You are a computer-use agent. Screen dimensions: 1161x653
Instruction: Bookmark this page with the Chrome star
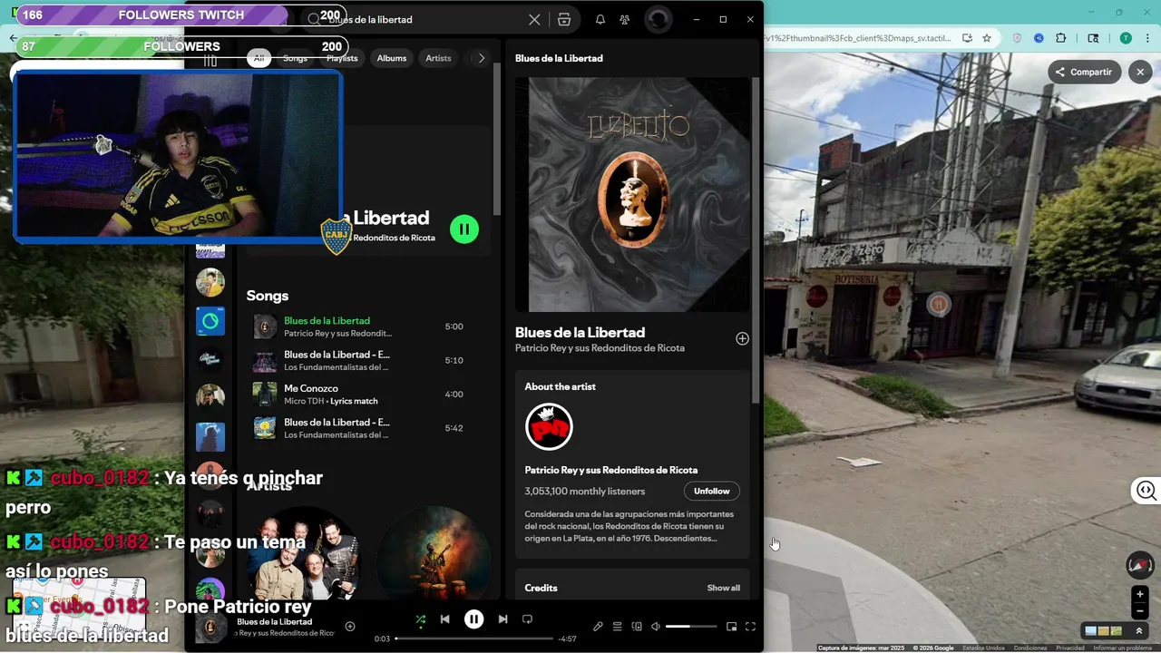pyautogui.click(x=987, y=38)
